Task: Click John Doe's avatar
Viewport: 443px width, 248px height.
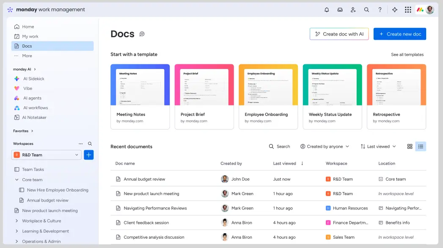Action: point(225,179)
